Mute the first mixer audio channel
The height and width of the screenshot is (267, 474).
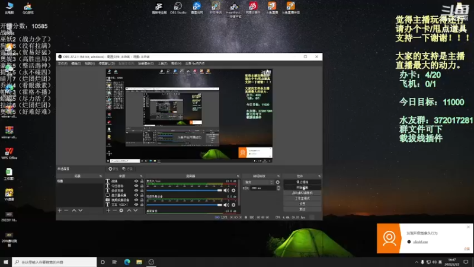pyautogui.click(x=226, y=190)
